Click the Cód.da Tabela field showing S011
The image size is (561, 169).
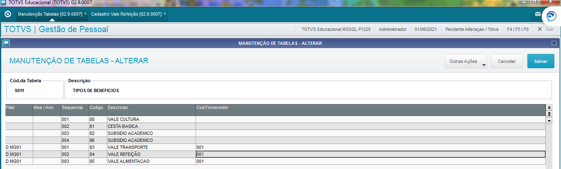click(35, 90)
